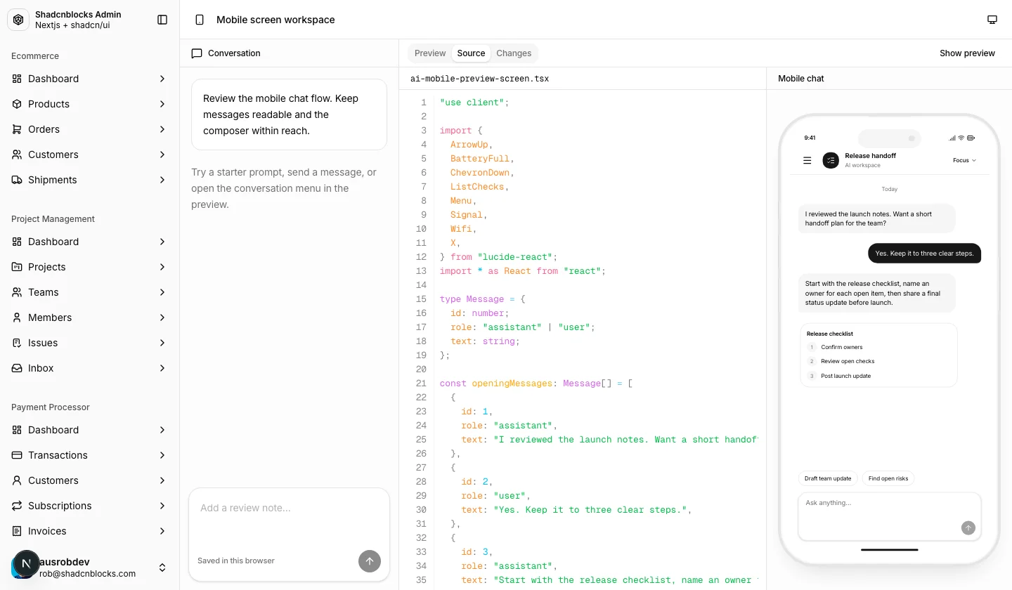Click the Conversation panel heading

click(x=234, y=53)
